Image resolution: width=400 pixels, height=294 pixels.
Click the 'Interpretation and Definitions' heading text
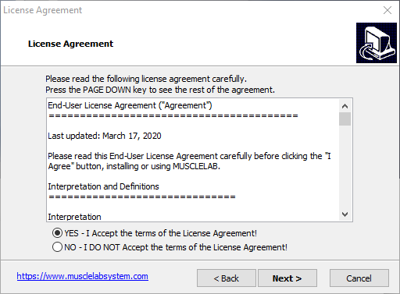(x=103, y=186)
